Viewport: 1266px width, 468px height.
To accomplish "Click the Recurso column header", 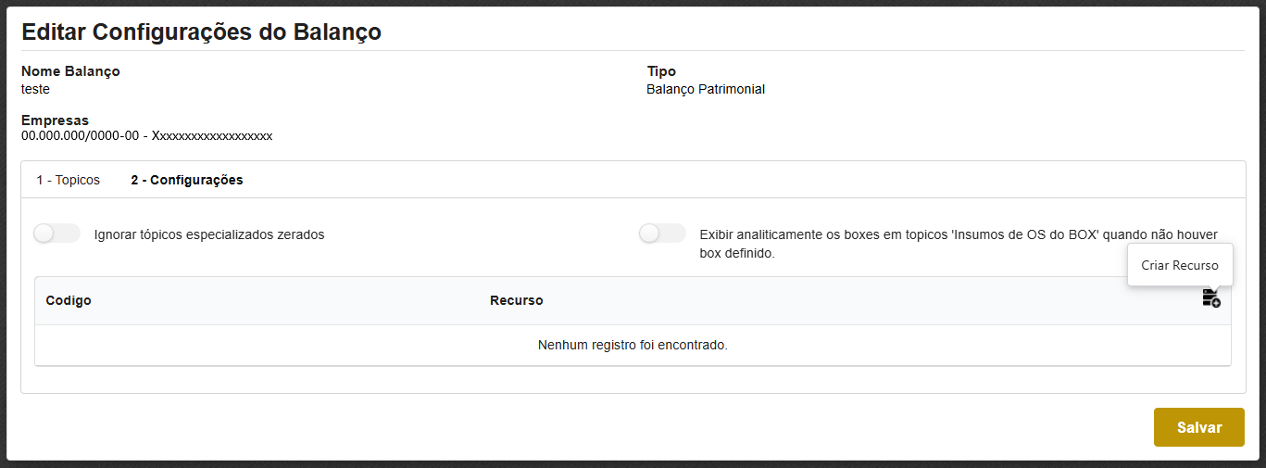I will pyautogui.click(x=516, y=300).
